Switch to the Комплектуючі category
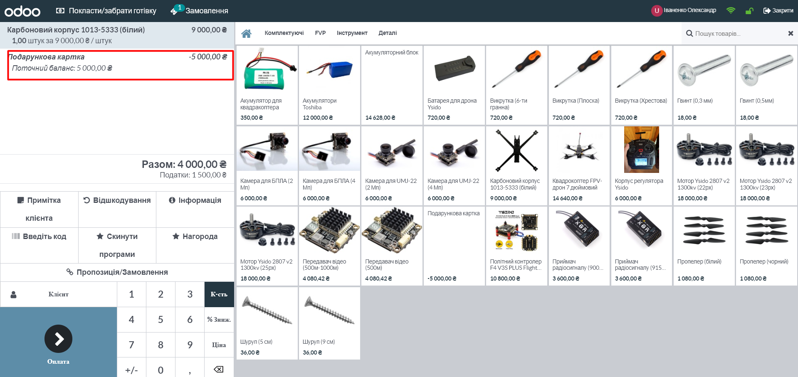 coord(284,33)
